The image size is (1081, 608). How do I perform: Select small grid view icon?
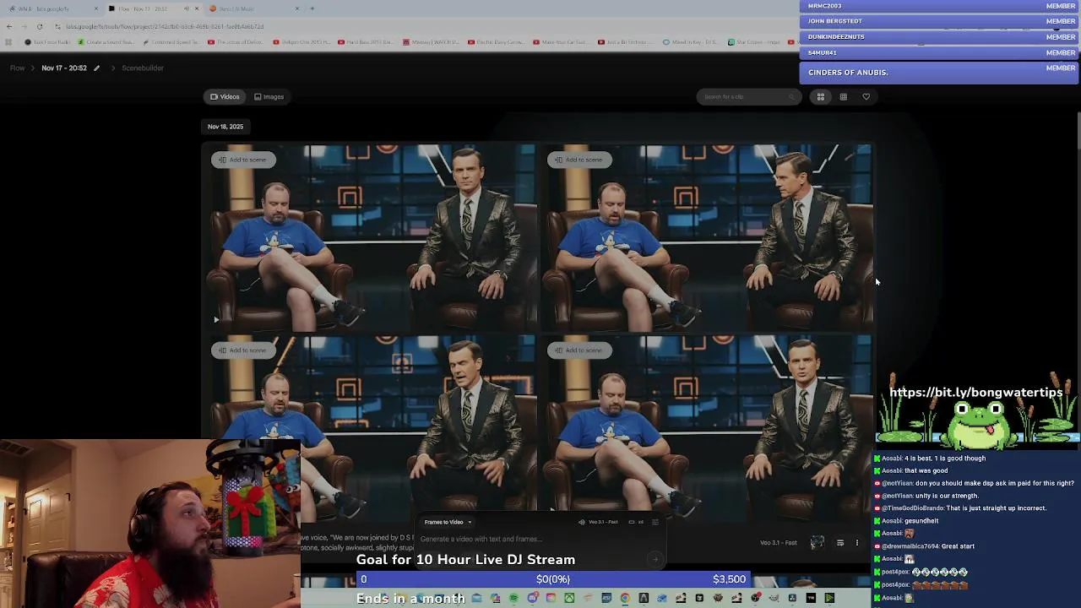(x=843, y=96)
